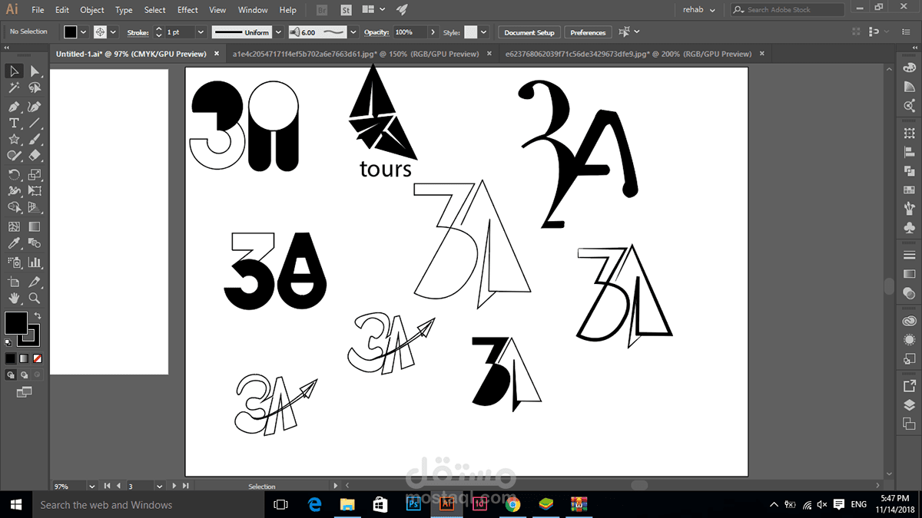Viewport: 922px width, 518px height.
Task: Open the zoom level dropdown
Action: coord(92,486)
